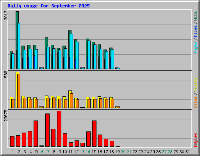The height and width of the screenshot is (156, 200).
Task: Click the 588 scale value on visits chart
Action: (6, 74)
